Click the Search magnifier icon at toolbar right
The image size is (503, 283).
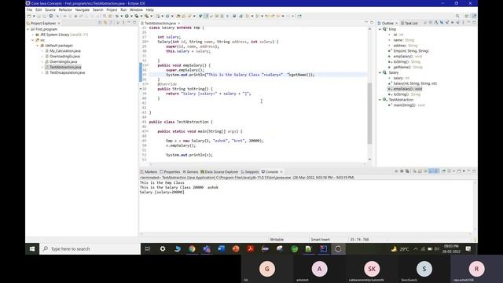coord(457,16)
